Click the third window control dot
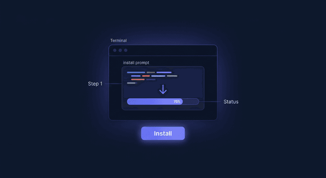Image resolution: width=326 pixels, height=178 pixels. tap(126, 50)
